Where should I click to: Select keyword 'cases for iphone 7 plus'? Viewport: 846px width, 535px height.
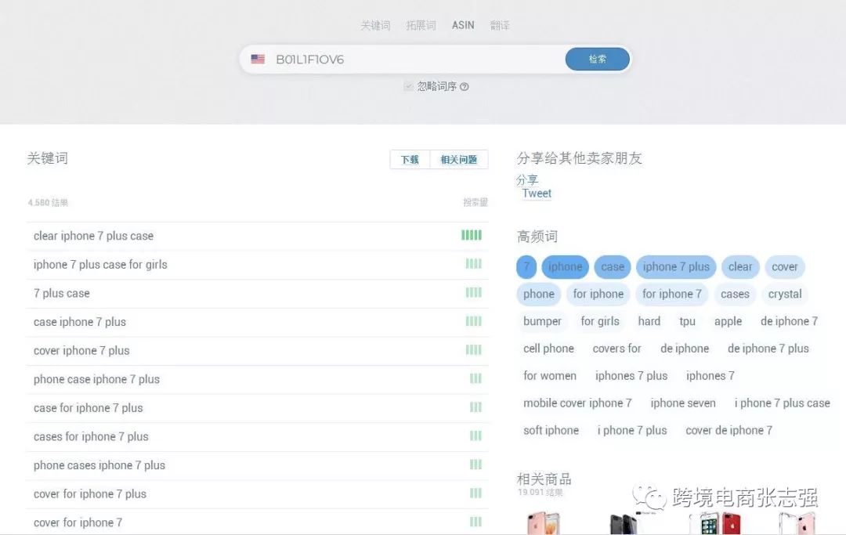[91, 436]
